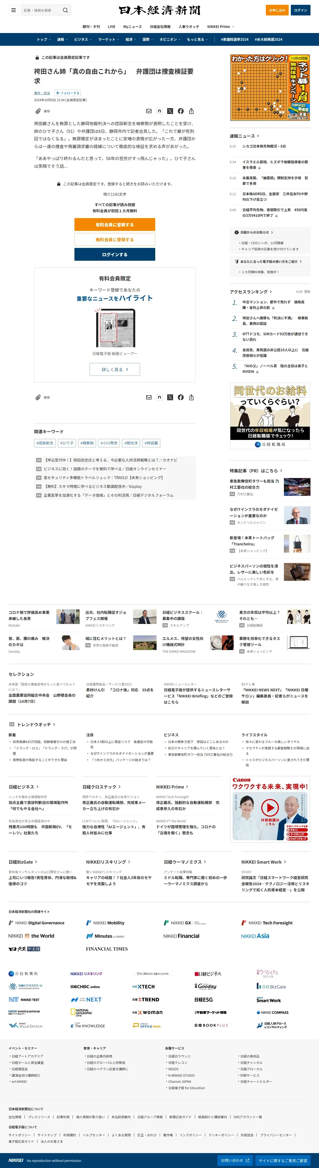Open the NIKKEI Prime dropdown in top menu
Viewport: 319px width, 1168px height.
point(221,27)
